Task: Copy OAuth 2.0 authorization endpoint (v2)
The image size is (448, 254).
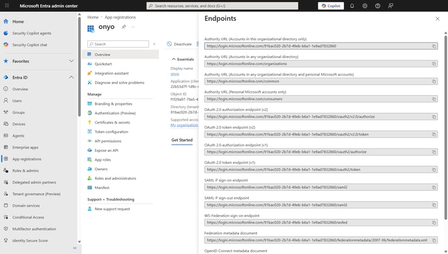Action: click(434, 117)
